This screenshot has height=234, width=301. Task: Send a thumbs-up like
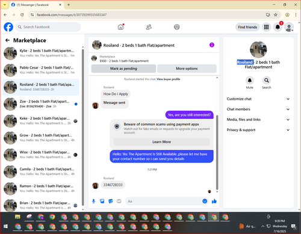214,201
